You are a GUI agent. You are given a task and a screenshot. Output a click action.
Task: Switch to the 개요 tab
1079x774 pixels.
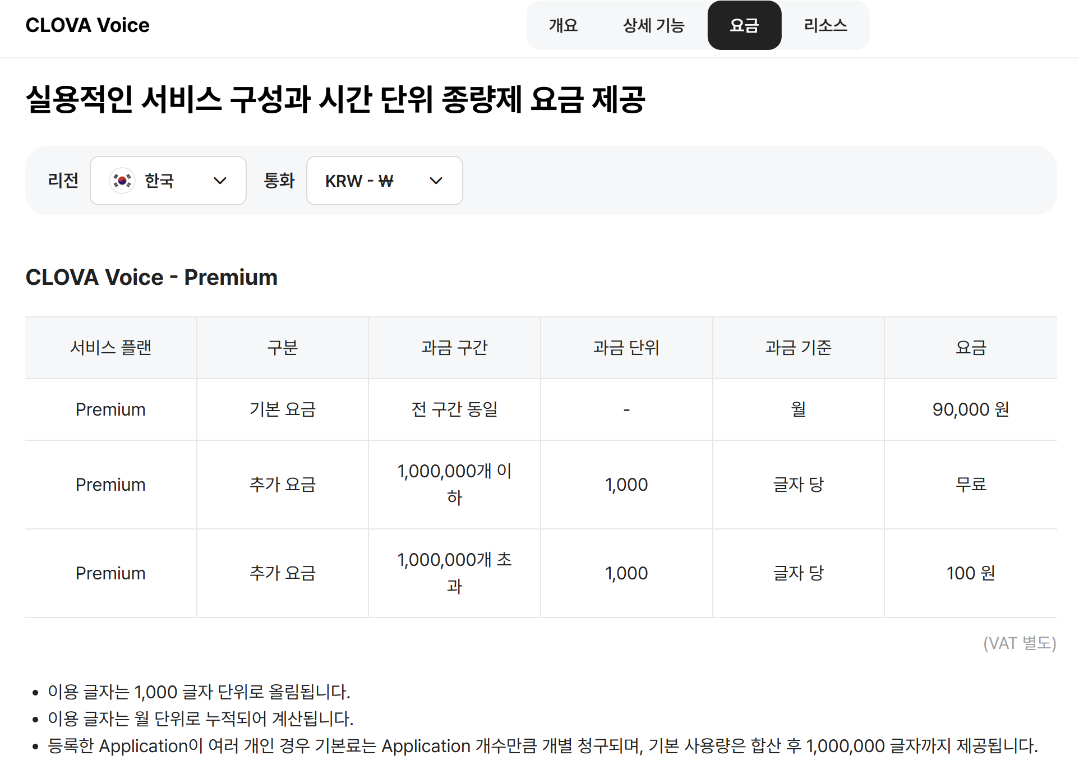coord(563,25)
